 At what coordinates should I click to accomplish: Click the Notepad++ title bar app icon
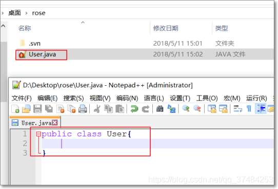[x=16, y=85]
